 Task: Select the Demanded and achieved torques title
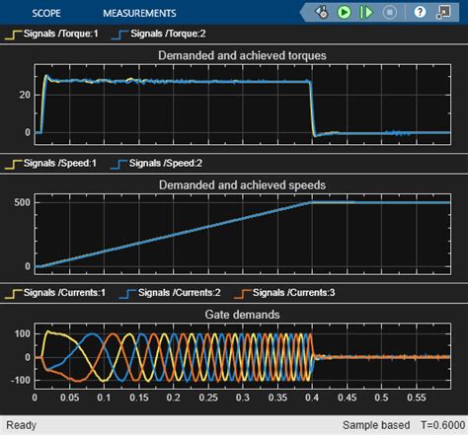(242, 55)
